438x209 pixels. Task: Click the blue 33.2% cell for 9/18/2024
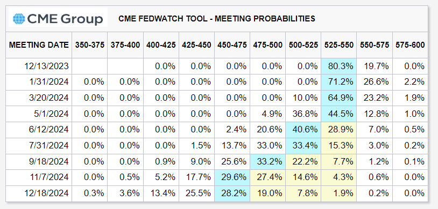click(x=267, y=162)
